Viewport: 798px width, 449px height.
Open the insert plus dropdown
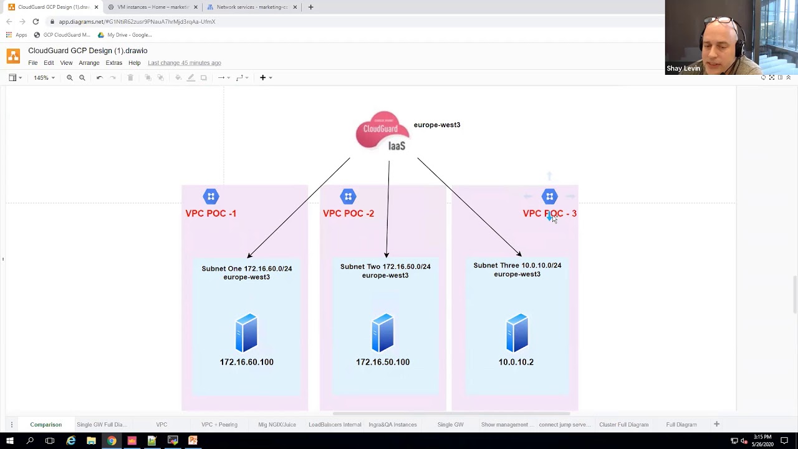pos(266,77)
